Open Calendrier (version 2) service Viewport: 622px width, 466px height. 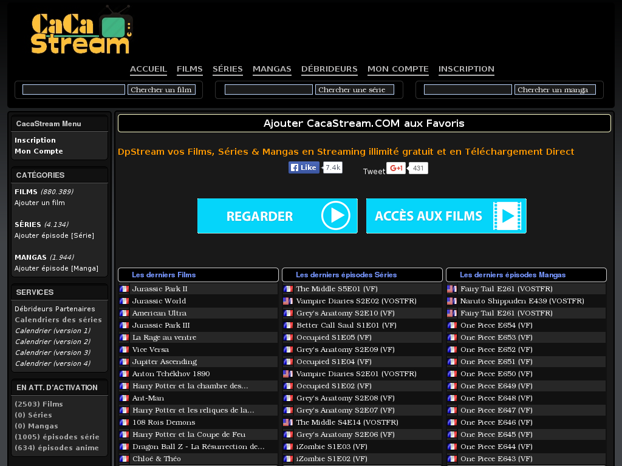[52, 341]
